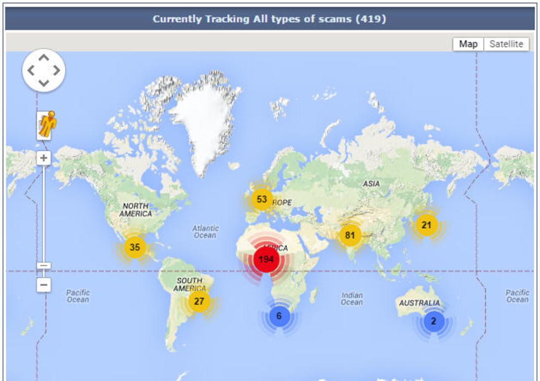Select the blue 2 cluster over Australia
540x381 pixels.
click(433, 320)
